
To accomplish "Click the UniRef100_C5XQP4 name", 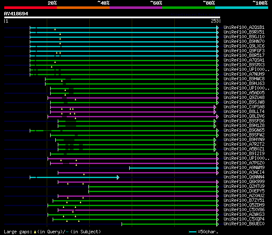I will coord(244,219).
